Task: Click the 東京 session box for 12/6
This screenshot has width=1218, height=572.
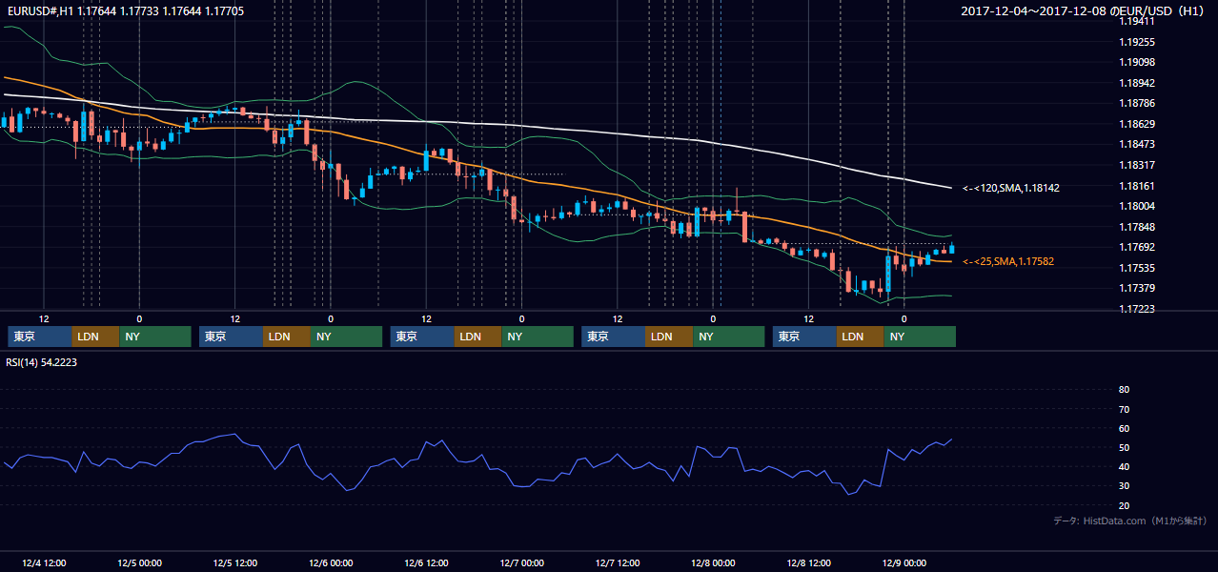Action: 422,337
